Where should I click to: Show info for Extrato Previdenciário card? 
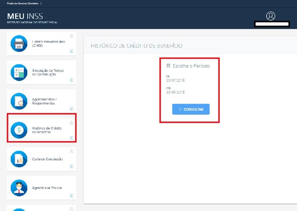72,51
